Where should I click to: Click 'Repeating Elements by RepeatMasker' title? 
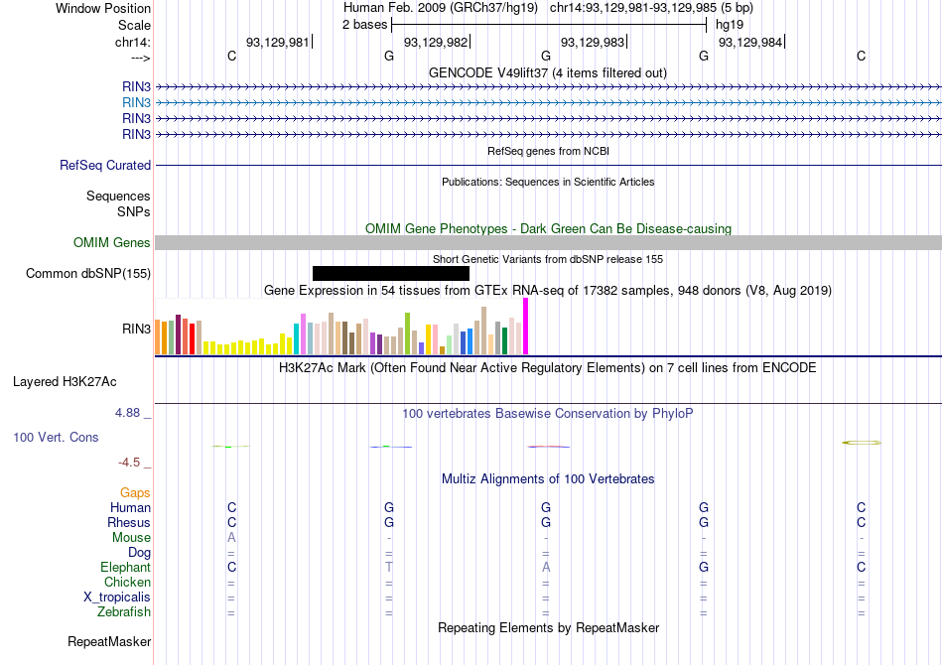[x=549, y=628]
